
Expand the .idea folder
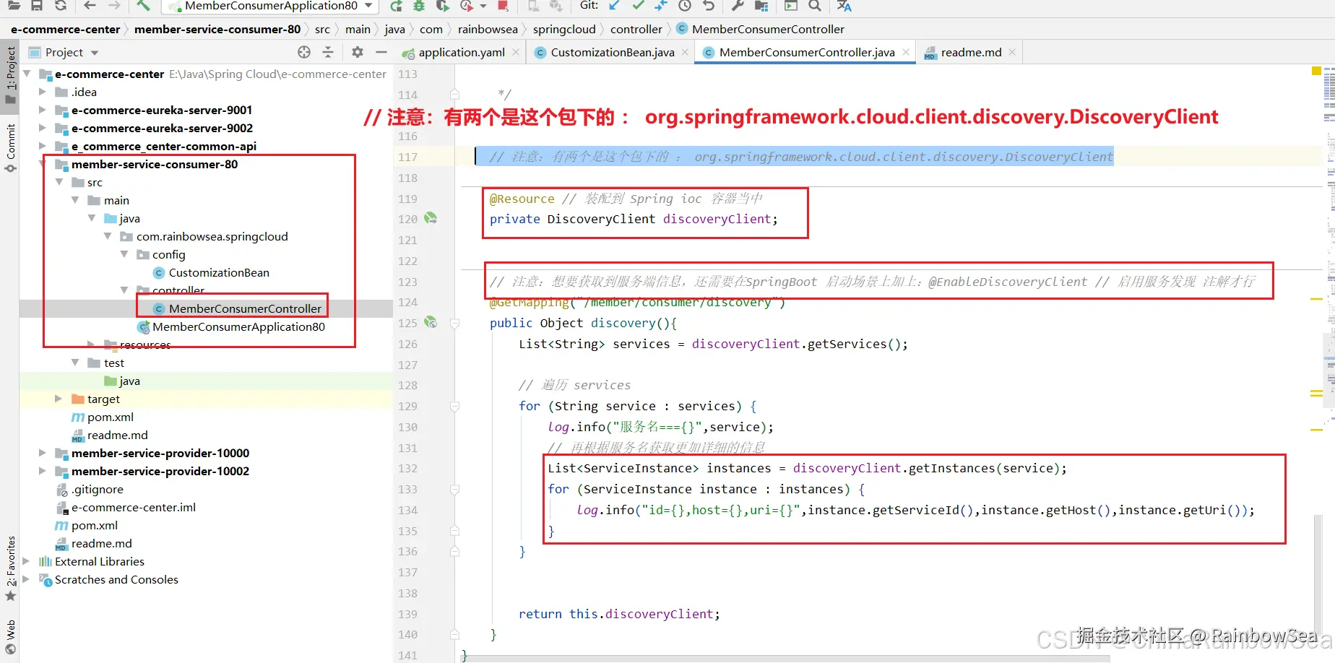(43, 92)
